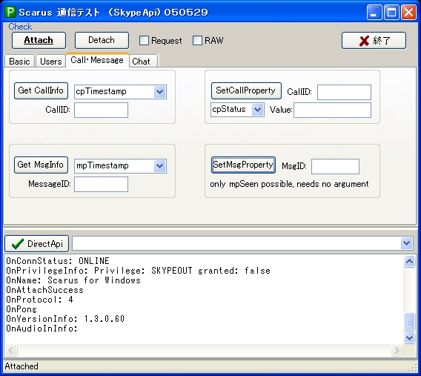Click the horizontal scrollbar right arrow

(x=397, y=350)
